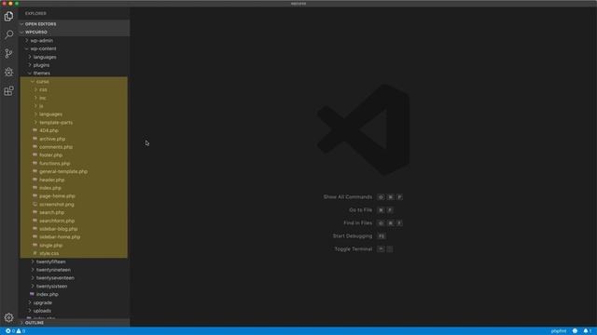The width and height of the screenshot is (597, 335).
Task: Expand the upgrade folder
Action: click(x=75, y=302)
